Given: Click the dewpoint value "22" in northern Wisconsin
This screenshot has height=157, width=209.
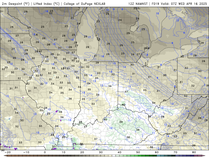Looking at the screenshot, I should pyautogui.click(x=51, y=13).
